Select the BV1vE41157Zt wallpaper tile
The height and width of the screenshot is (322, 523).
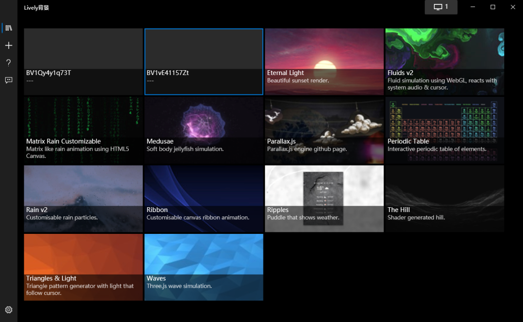tap(204, 61)
